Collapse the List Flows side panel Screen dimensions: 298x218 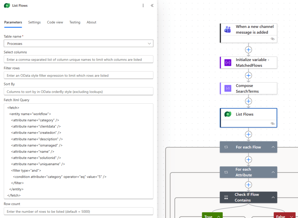coord(152,6)
